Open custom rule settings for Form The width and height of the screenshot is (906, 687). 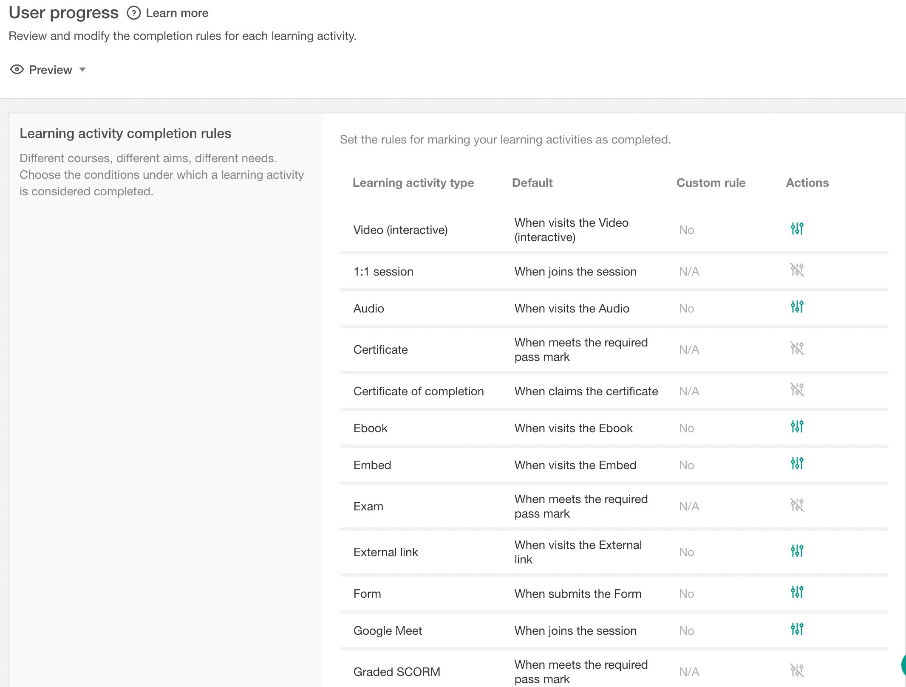797,592
